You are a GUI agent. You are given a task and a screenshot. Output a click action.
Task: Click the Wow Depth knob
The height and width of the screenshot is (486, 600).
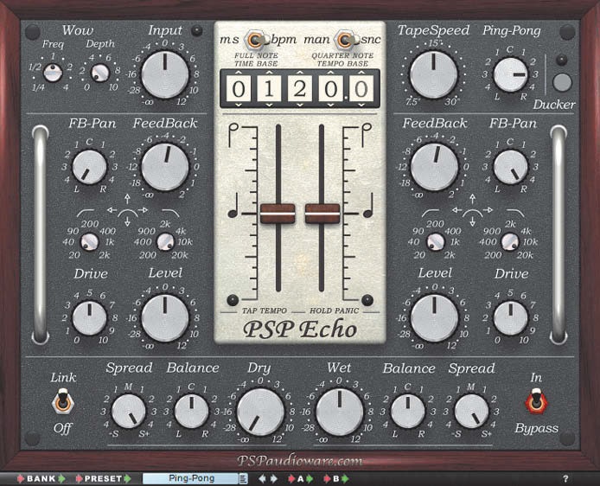pyautogui.click(x=99, y=73)
